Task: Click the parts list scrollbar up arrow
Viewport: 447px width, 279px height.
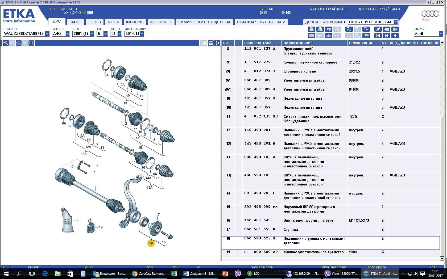Action: point(442,43)
